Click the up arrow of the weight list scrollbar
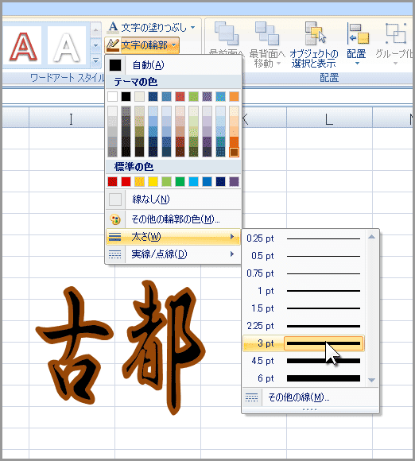Screen dimensions: 415x461 (x=372, y=237)
